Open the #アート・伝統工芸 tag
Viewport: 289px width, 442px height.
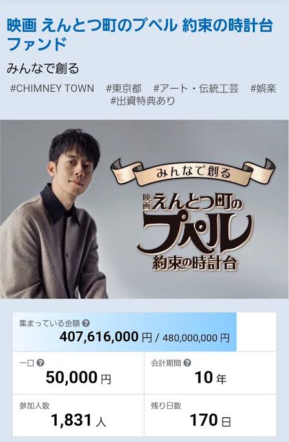point(196,89)
